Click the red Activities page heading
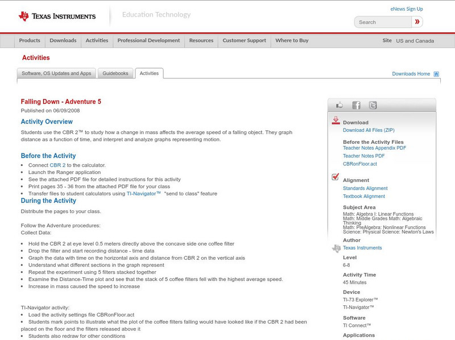Image resolution: width=455 pixels, height=340 pixels. (x=36, y=58)
